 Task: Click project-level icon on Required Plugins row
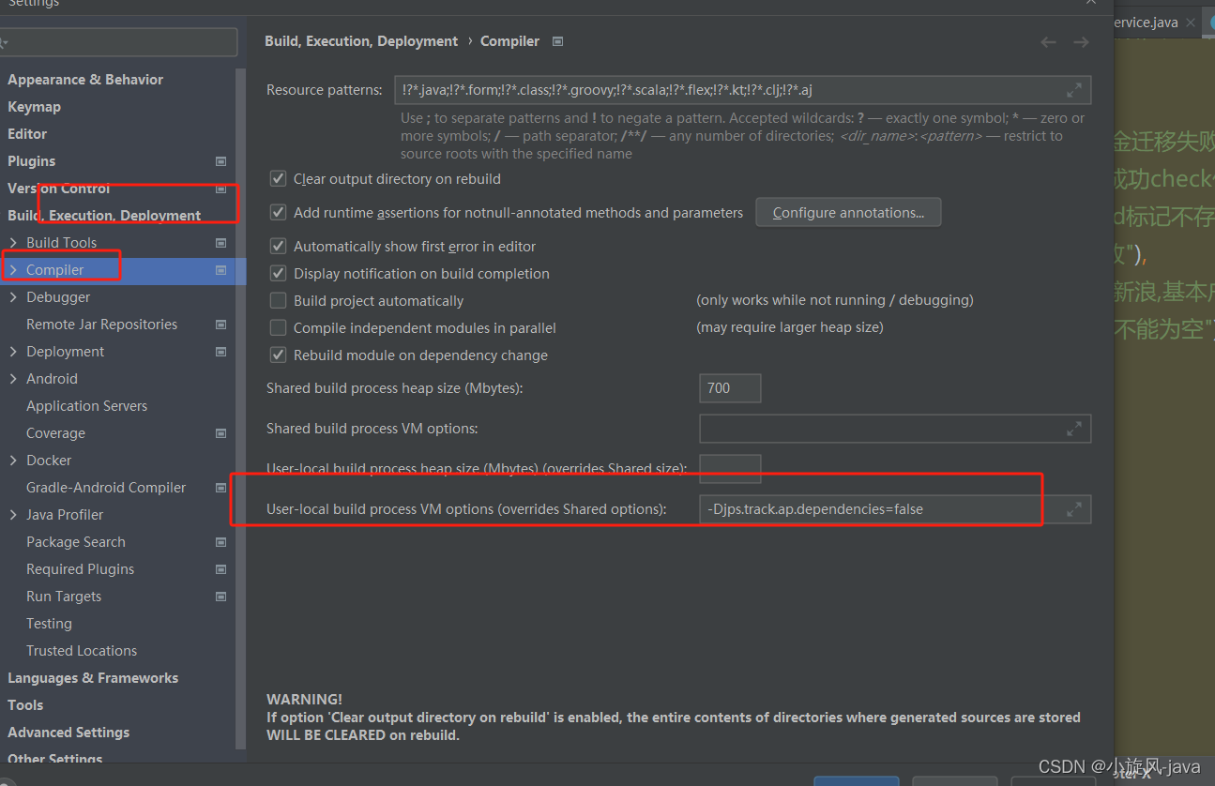click(x=221, y=569)
